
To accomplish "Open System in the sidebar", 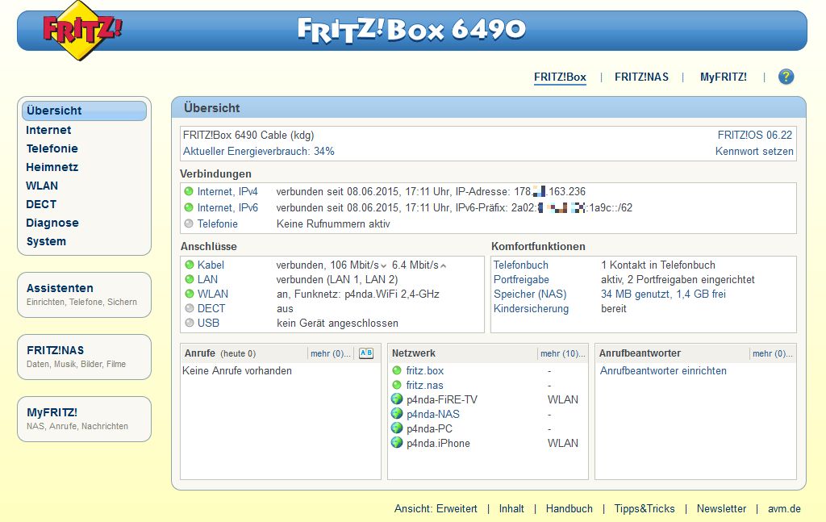I will tap(46, 241).
